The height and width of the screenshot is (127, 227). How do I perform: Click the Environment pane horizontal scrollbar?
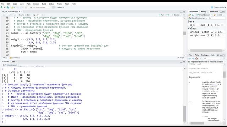206,51
